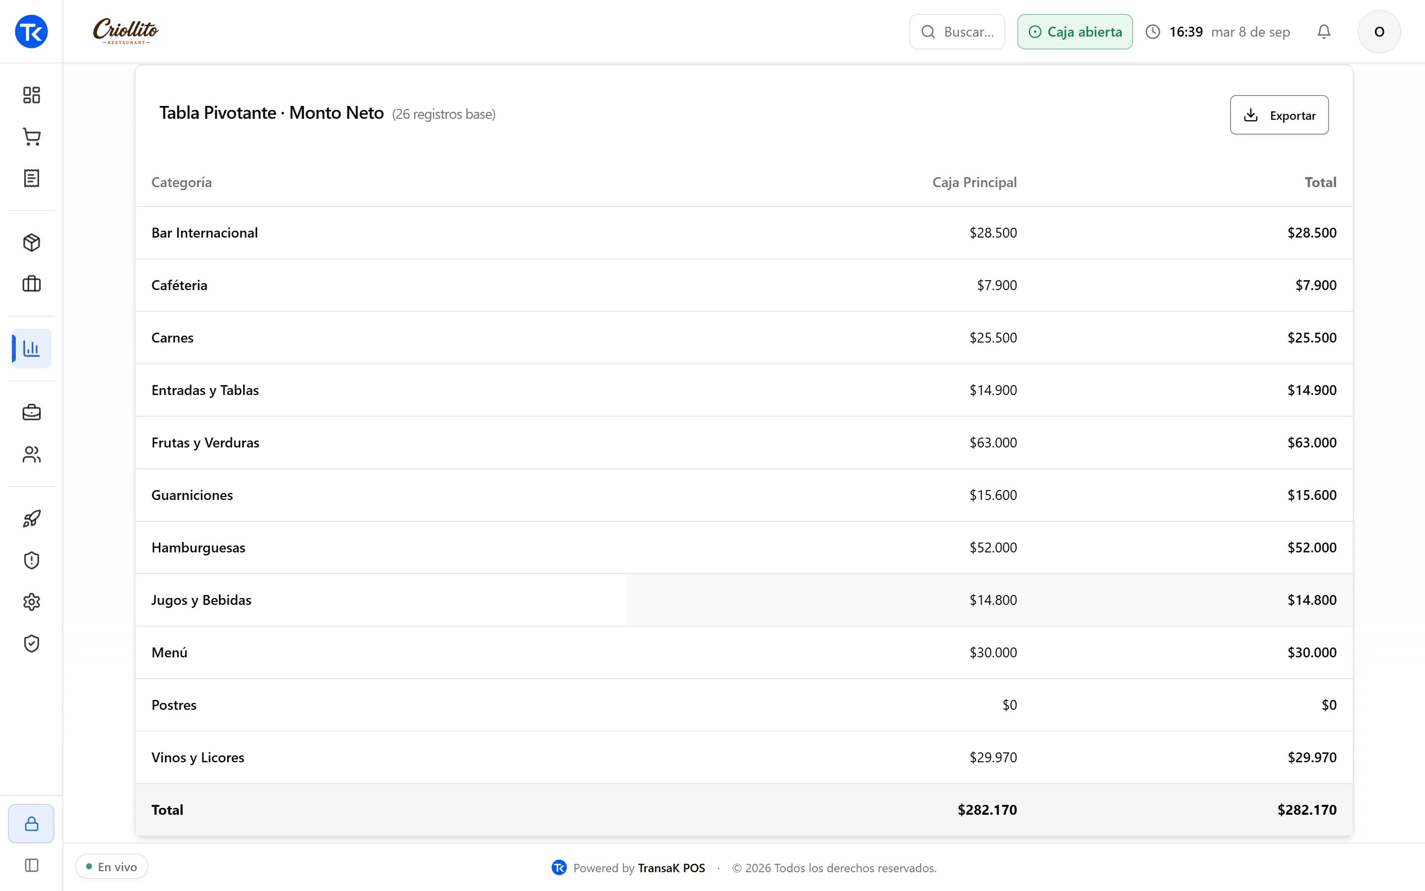Select the Bar Internacional row label

(204, 233)
